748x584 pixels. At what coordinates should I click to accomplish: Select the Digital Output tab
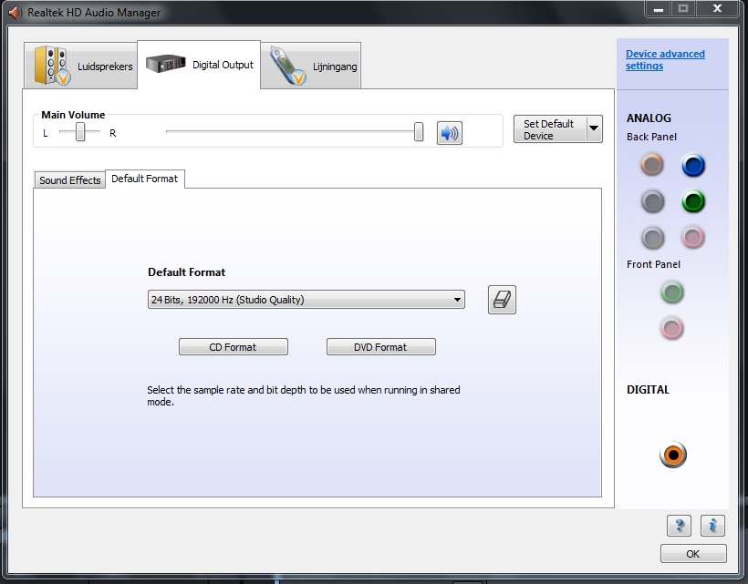tap(200, 66)
